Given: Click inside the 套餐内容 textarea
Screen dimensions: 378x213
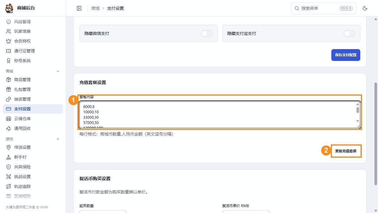Looking at the screenshot, I should pyautogui.click(x=220, y=115).
